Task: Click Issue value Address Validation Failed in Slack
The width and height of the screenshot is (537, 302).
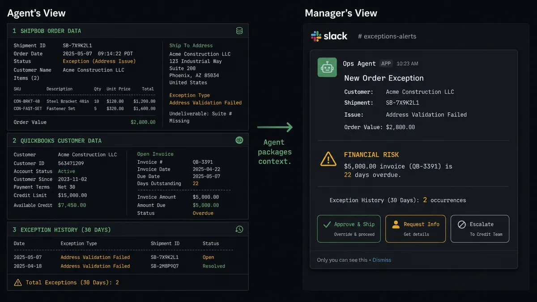Action: coord(426,115)
